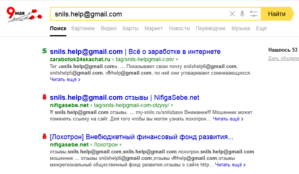Expand dropdown arrow after Лохотрон breadcrumb
This screenshot has height=174, width=299.
(121, 145)
